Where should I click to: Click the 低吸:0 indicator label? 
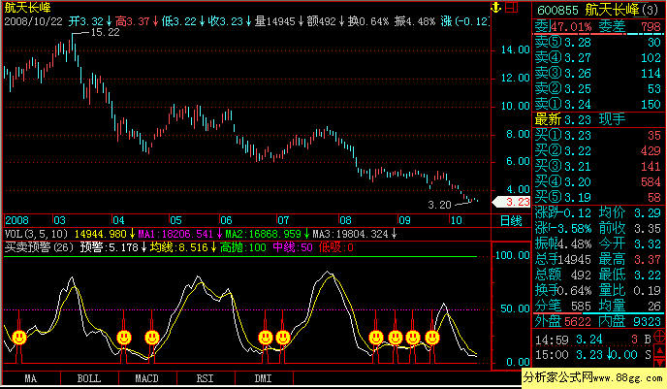(336, 247)
